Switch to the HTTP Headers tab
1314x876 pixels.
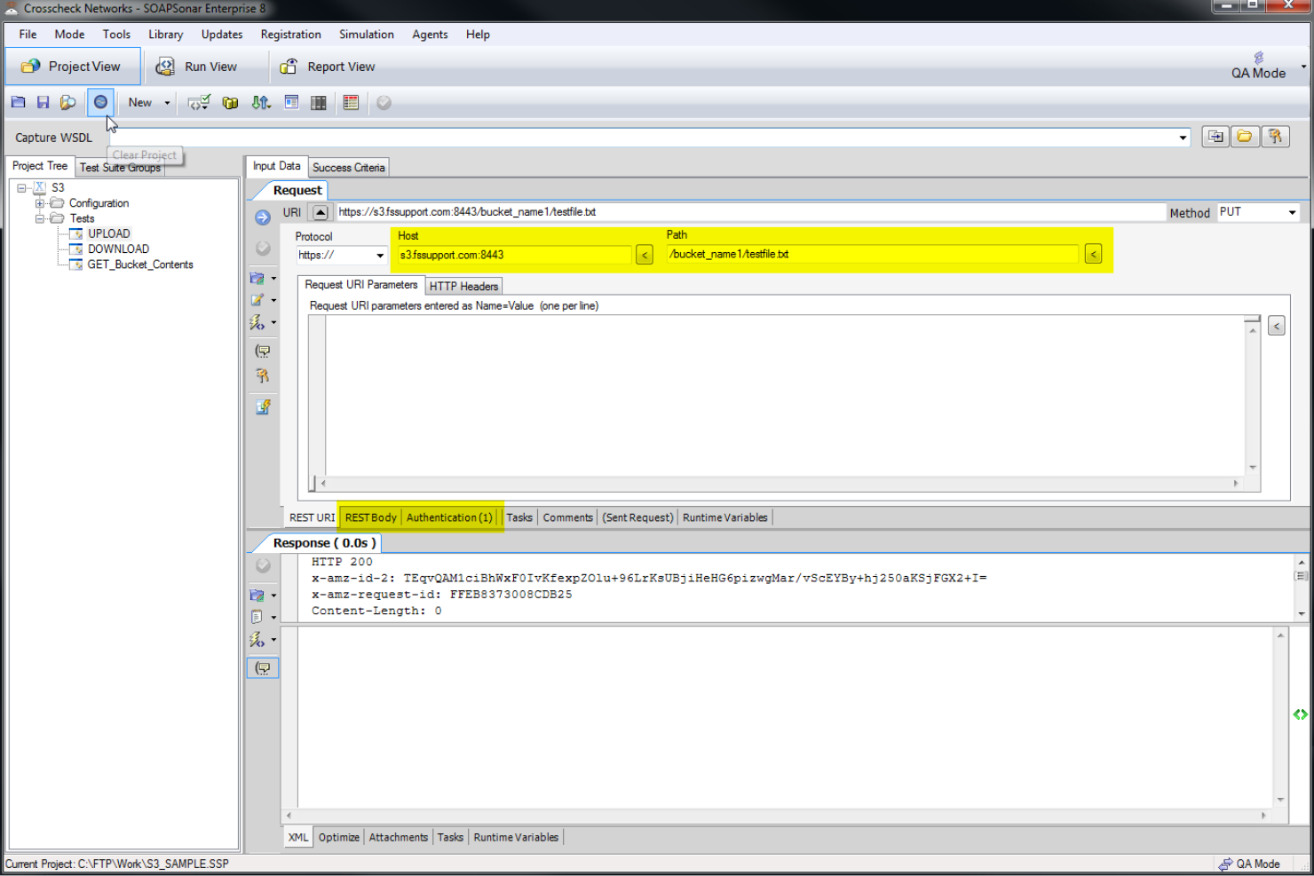pos(463,286)
